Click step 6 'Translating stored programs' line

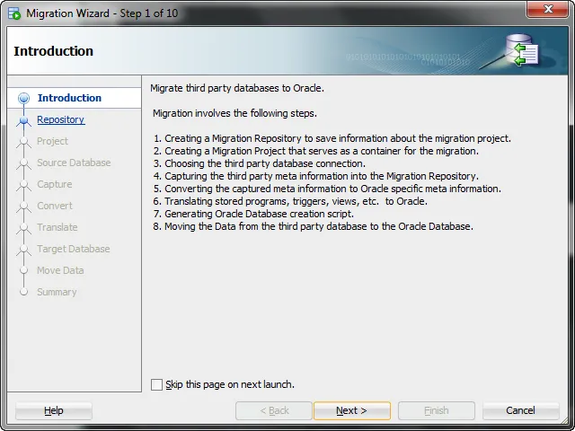[x=290, y=201]
